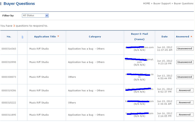Click Answered button for question 0000315222

[x=185, y=103]
